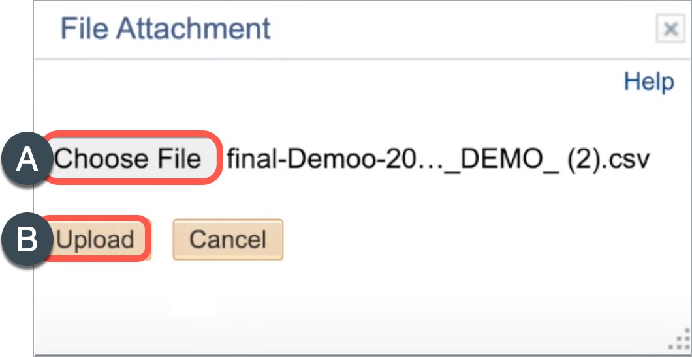Click the dark B step indicator
692x357 pixels.
click(x=27, y=240)
